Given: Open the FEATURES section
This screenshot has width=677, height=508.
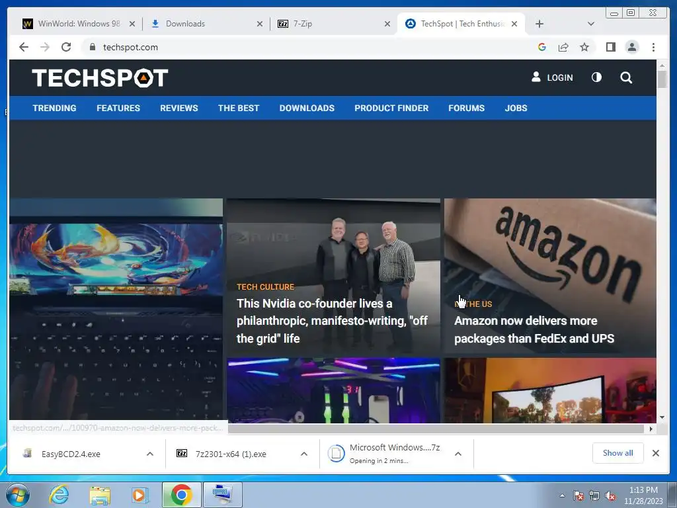Looking at the screenshot, I should point(118,108).
